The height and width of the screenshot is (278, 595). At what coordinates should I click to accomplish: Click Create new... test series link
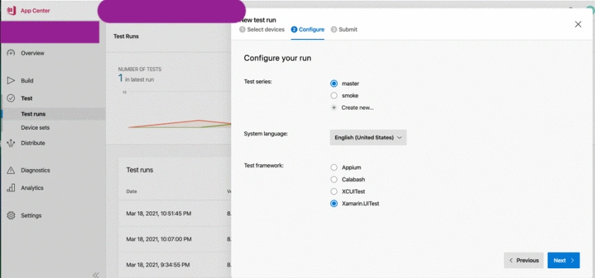tap(358, 108)
